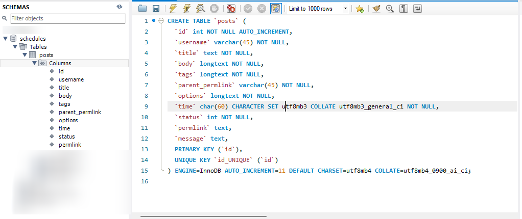Click the horizontal scrollbar of the editor
Image resolution: width=522 pixels, height=219 pixels.
pos(203,216)
